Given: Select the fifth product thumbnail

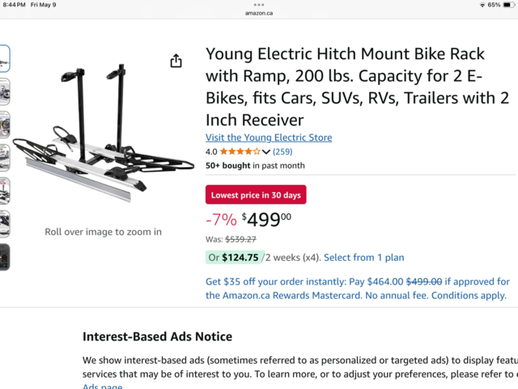Looking at the screenshot, I should pos(5,191).
